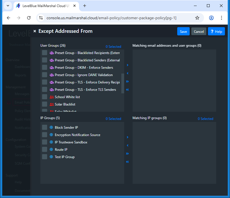Viewport: 230px width, 198px height.
Task: Check the Test IP Group checkbox
Action: pos(45,157)
